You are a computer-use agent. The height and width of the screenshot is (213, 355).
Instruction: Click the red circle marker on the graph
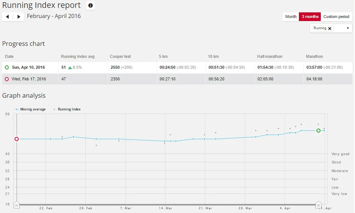tap(17, 139)
